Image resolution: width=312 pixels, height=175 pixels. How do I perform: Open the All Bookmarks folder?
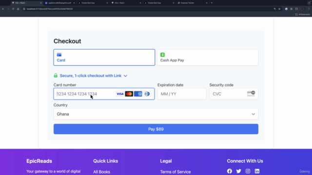(x=303, y=15)
